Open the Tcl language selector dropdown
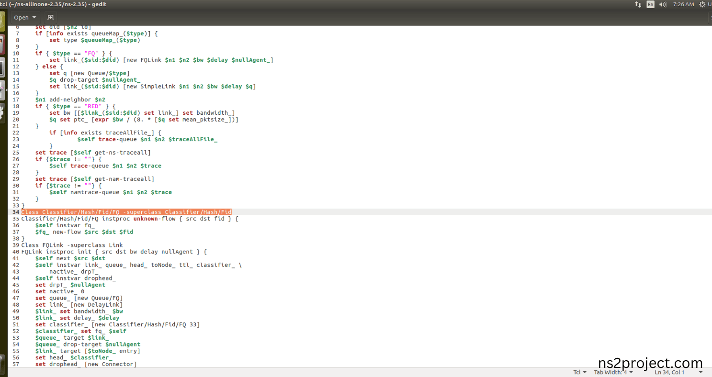Screen dimensions: 712x377 (580, 372)
